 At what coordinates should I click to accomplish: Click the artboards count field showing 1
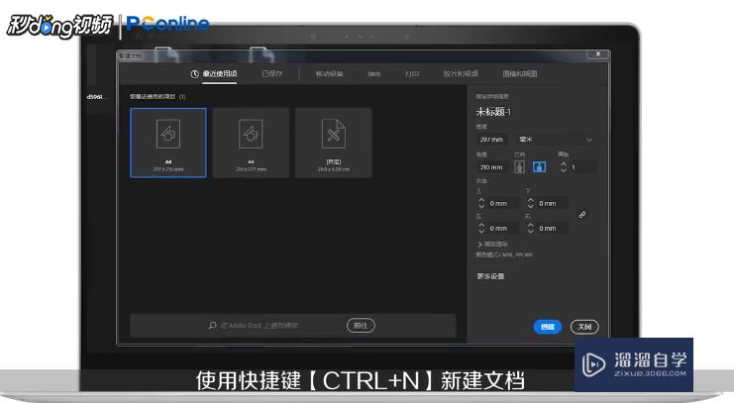[582, 167]
